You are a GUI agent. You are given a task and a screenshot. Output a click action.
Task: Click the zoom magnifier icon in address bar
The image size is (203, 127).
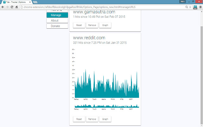(187, 7)
